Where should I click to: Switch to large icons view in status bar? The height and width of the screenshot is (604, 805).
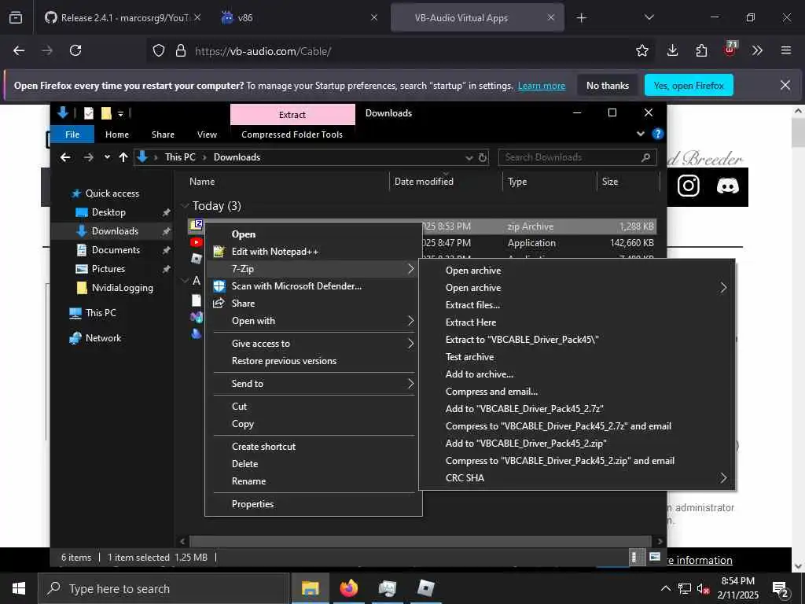click(x=655, y=557)
